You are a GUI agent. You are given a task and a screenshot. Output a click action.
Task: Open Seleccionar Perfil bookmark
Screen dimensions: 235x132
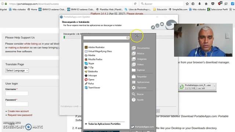[217, 10]
